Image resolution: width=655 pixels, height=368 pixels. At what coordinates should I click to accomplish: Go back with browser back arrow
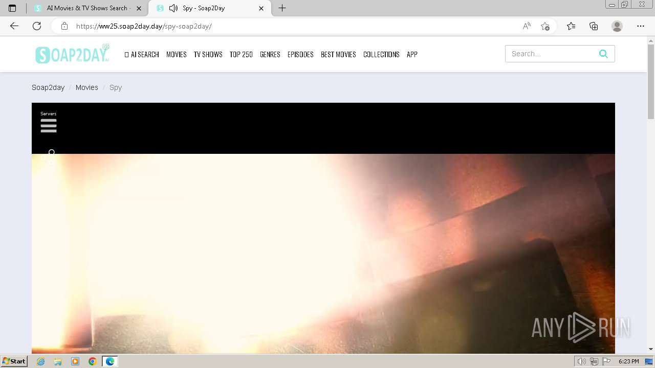click(x=14, y=26)
